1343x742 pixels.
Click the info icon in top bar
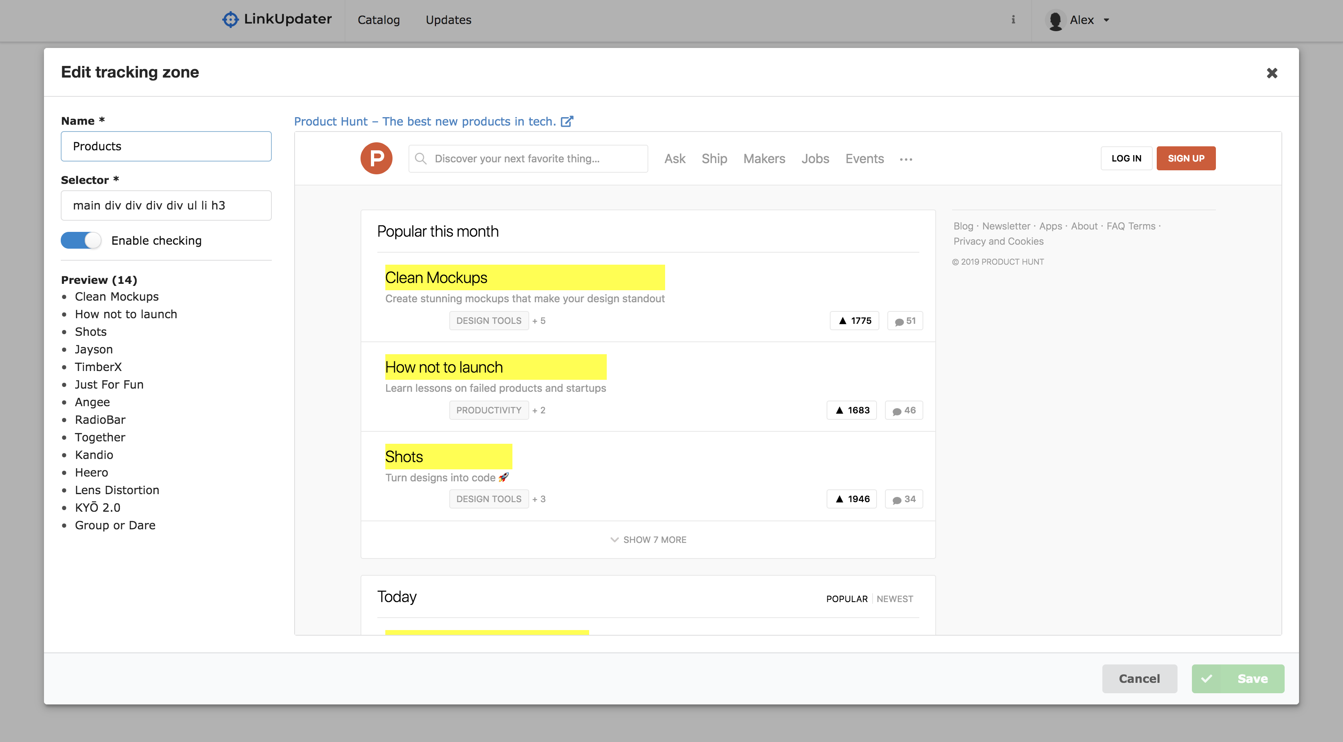[1013, 20]
